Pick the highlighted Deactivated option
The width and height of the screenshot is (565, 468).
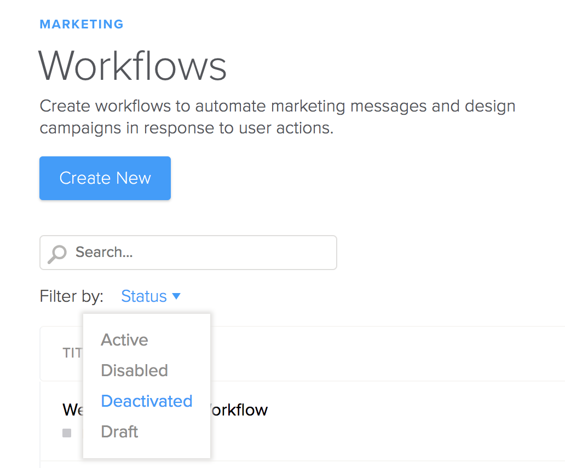(147, 401)
